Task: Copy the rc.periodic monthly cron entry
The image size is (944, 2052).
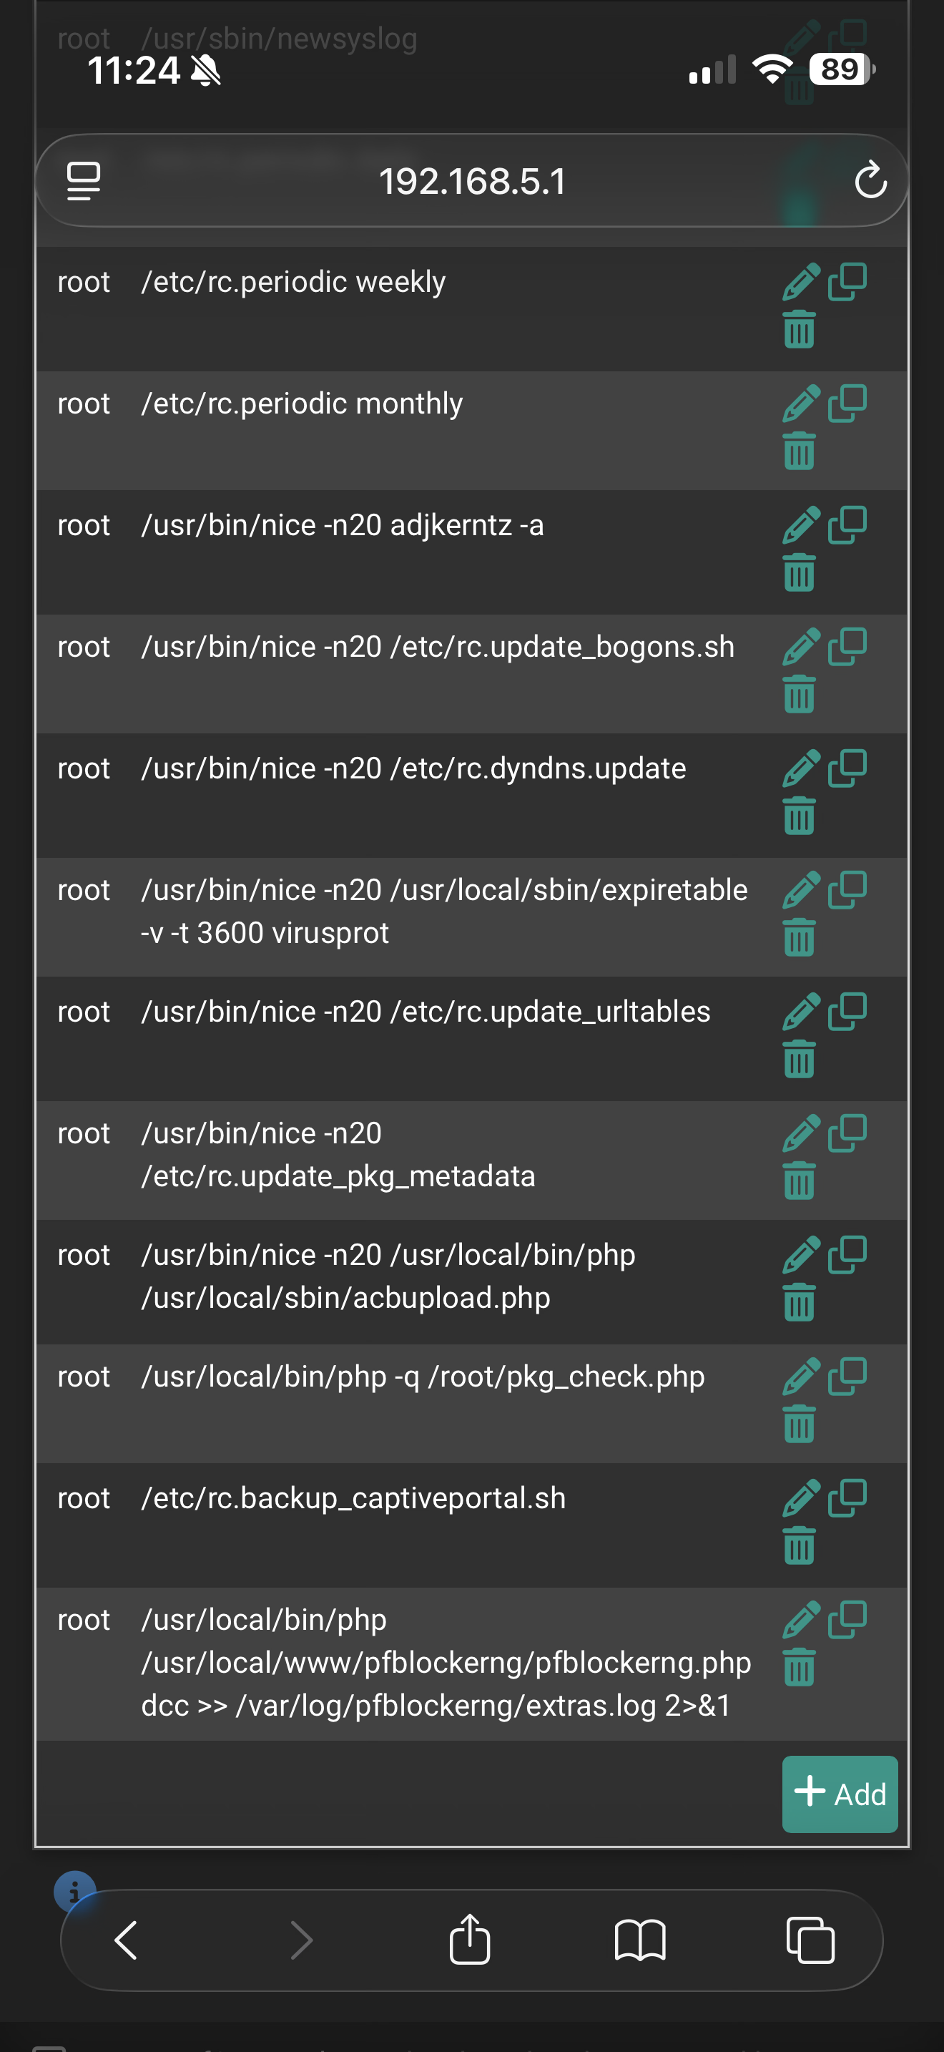Action: click(847, 403)
